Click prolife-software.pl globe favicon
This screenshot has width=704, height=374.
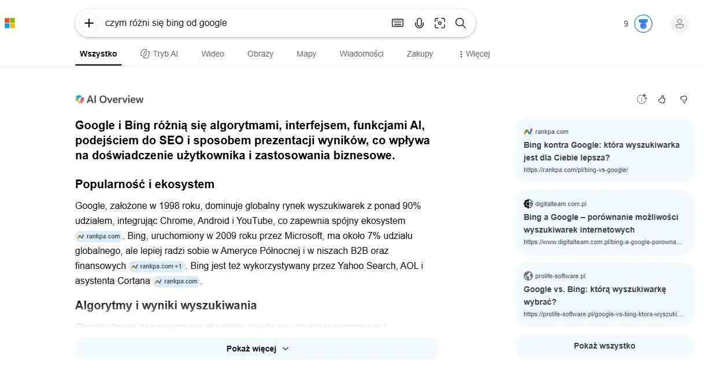click(528, 276)
